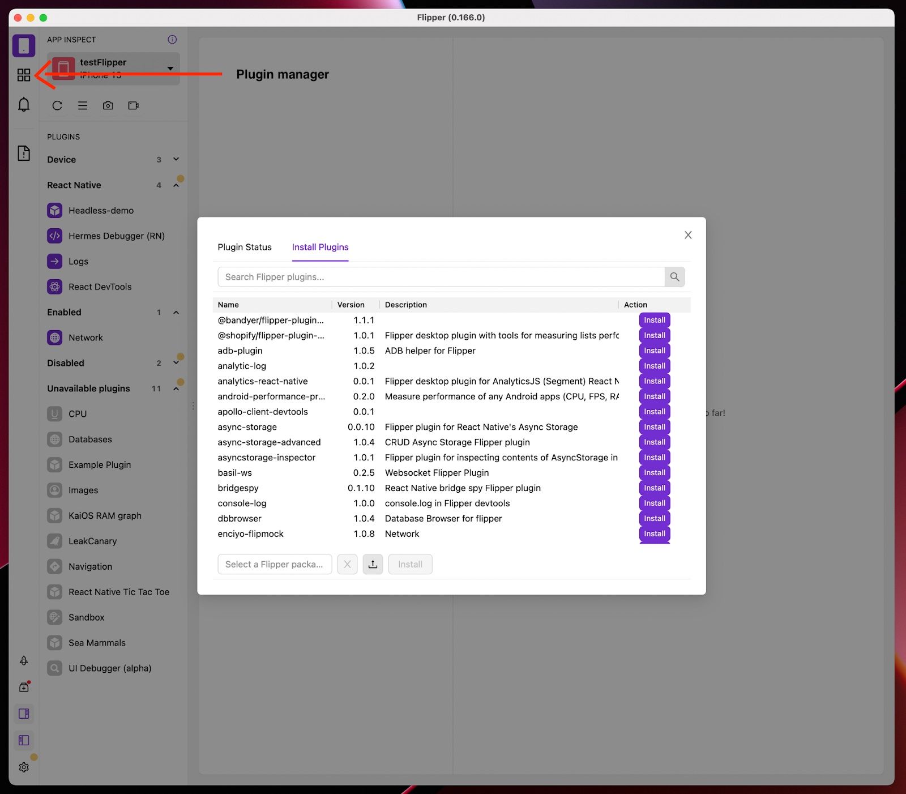
Task: Install the @bandyer/flipper-plugin package
Action: click(x=655, y=320)
